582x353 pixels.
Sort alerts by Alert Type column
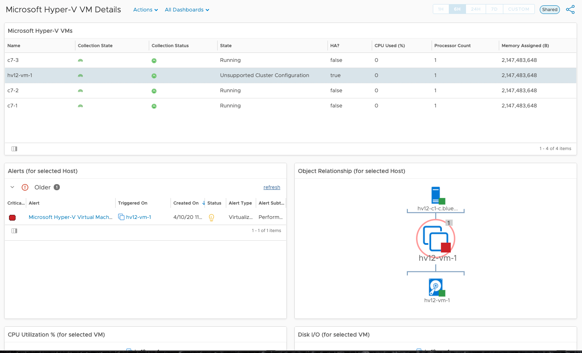[x=240, y=203]
